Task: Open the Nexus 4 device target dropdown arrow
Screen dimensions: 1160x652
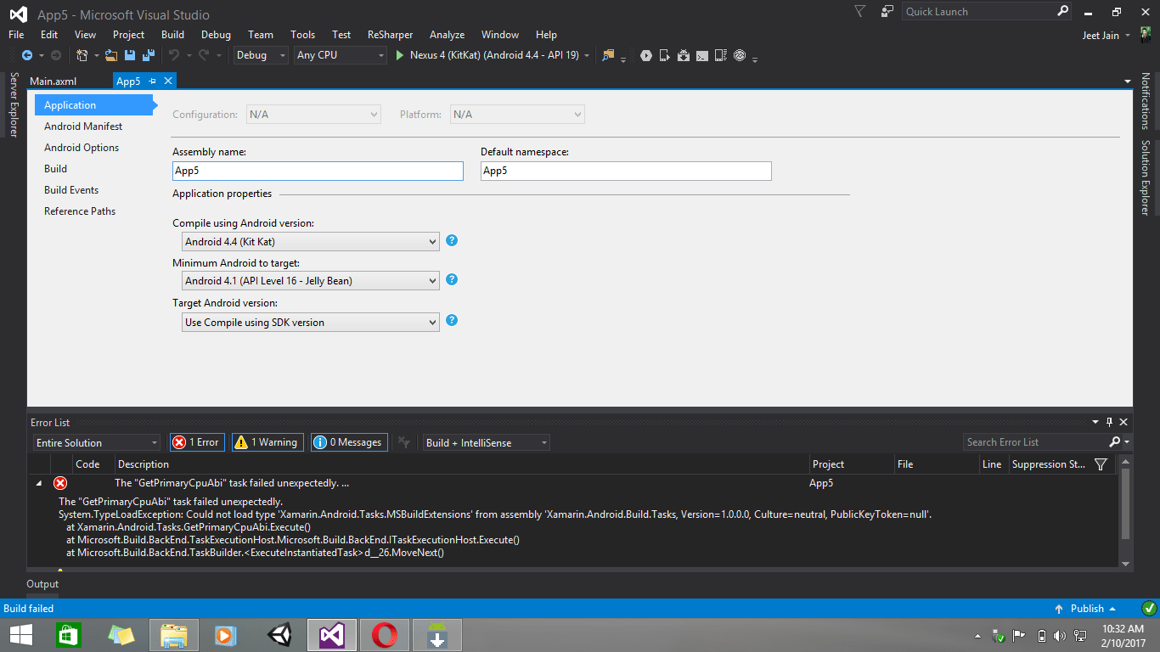Action: tap(588, 55)
